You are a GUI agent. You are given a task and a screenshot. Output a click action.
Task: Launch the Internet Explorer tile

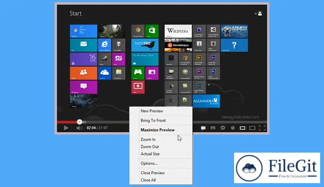click(105, 45)
